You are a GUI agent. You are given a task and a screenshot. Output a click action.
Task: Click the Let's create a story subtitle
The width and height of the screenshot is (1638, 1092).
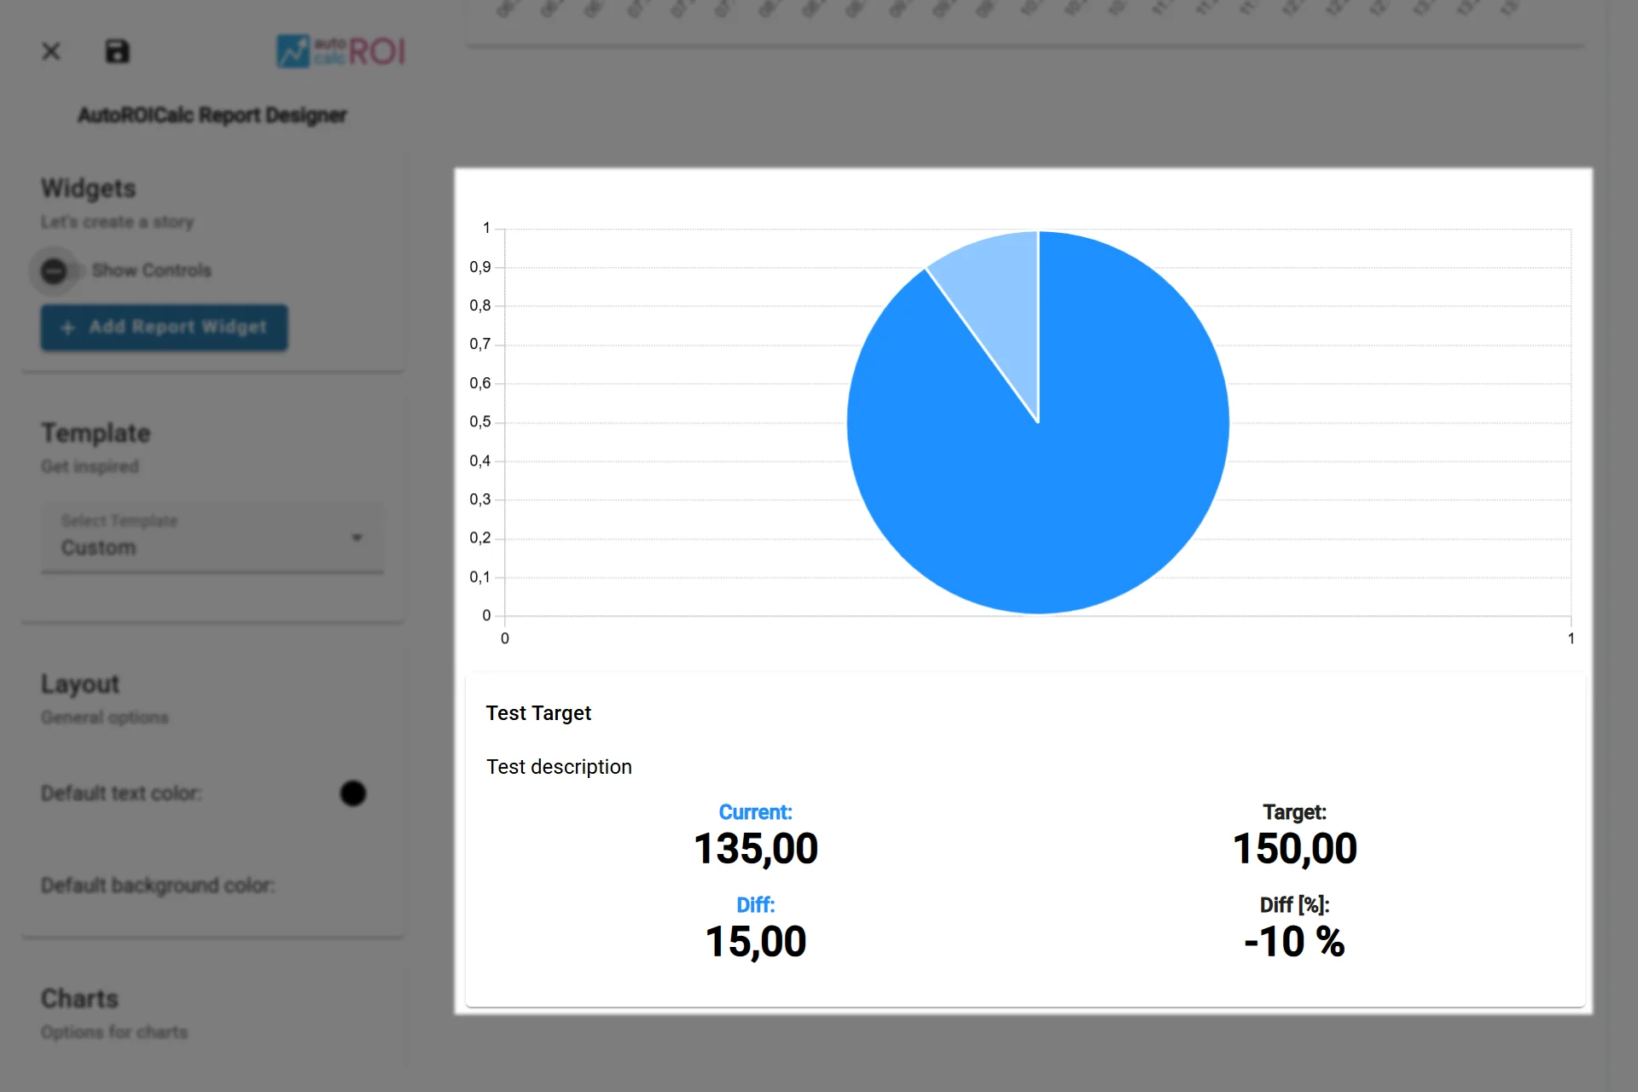[x=117, y=222]
